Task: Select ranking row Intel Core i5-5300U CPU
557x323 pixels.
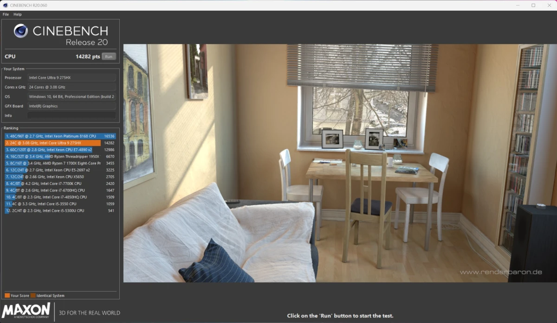Action: (60, 210)
